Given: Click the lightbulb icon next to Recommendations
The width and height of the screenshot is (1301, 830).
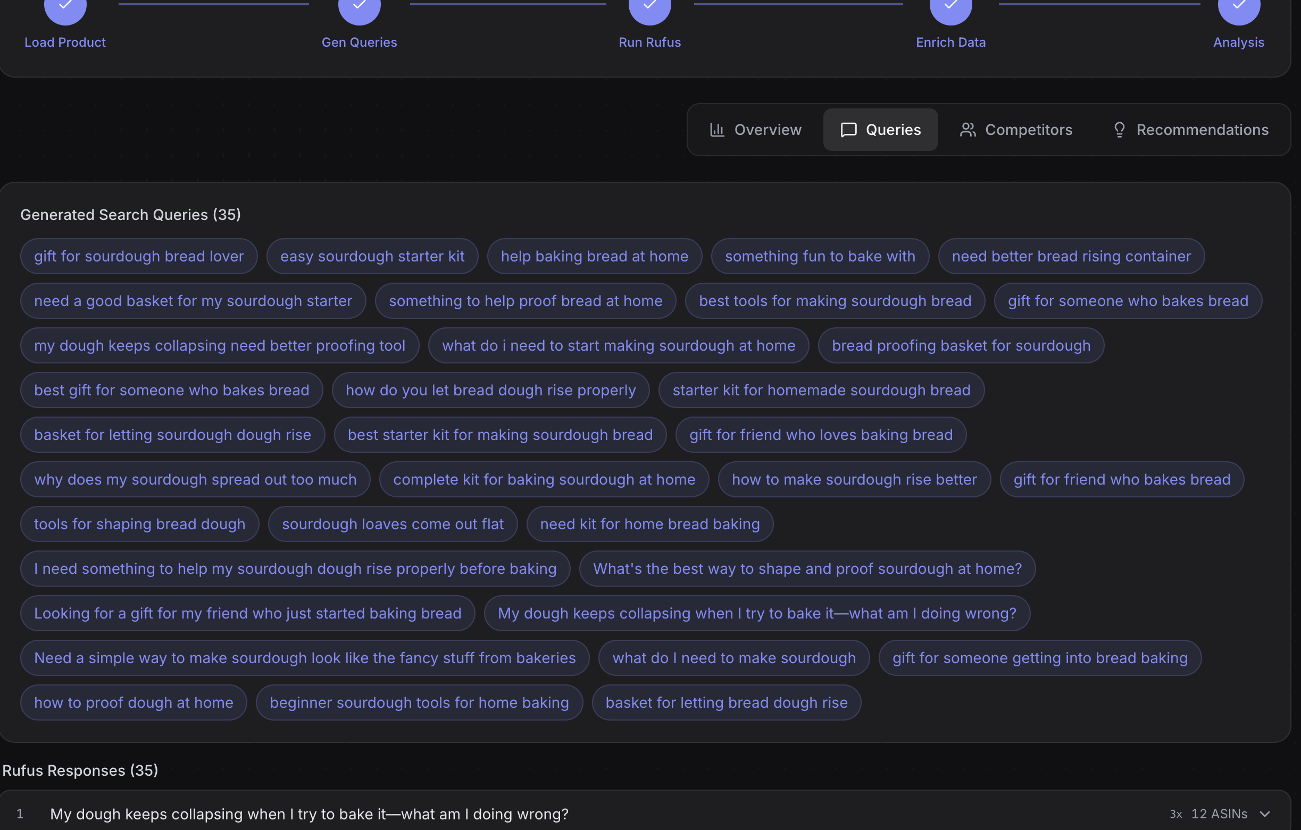Looking at the screenshot, I should pos(1120,130).
